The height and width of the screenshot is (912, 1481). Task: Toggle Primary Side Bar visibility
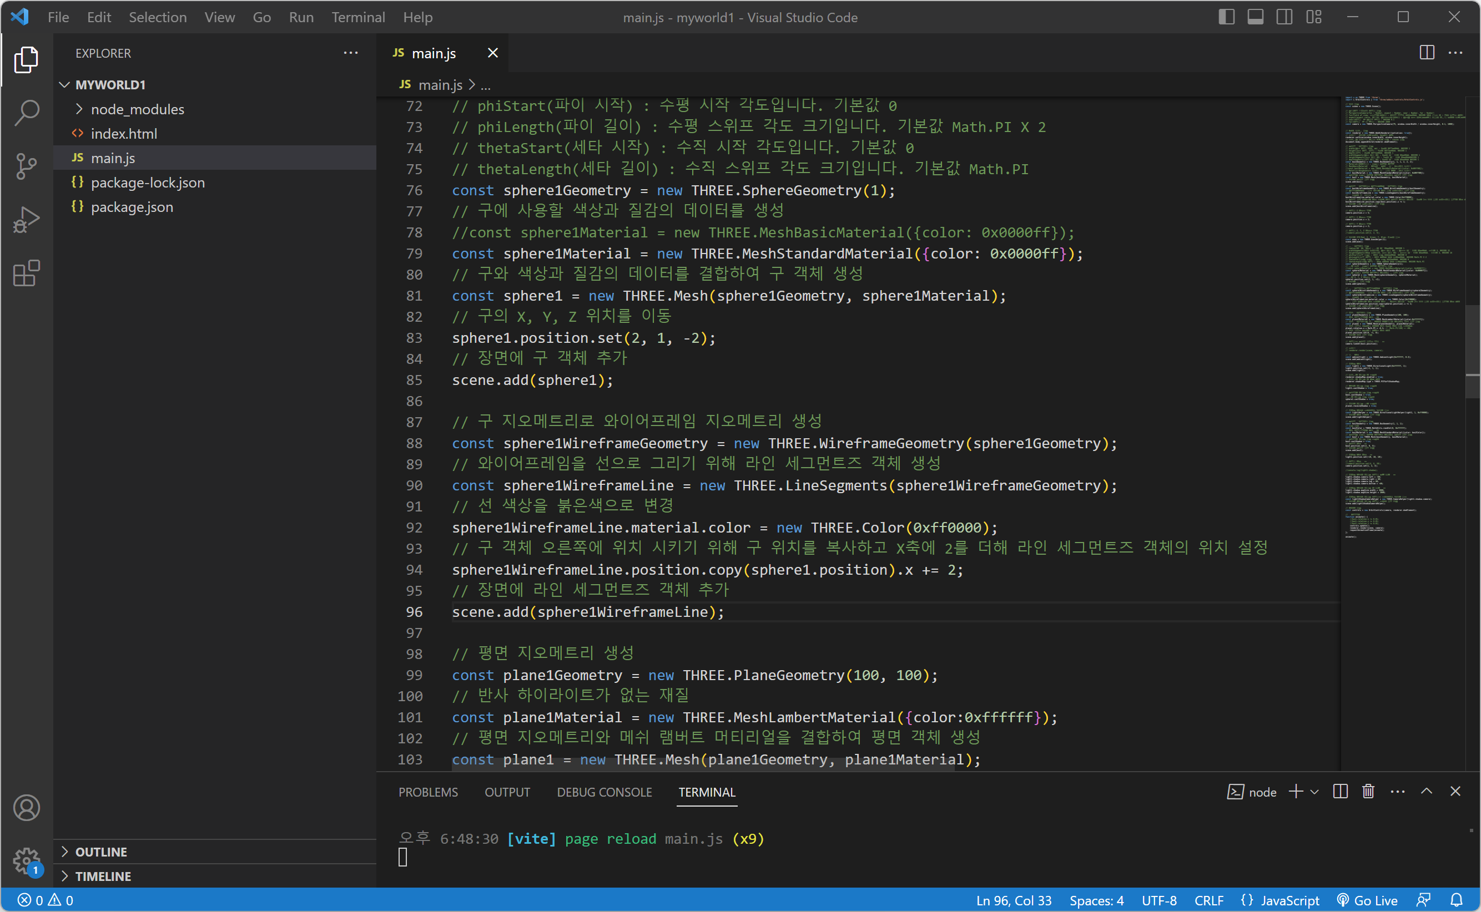pyautogui.click(x=1226, y=17)
